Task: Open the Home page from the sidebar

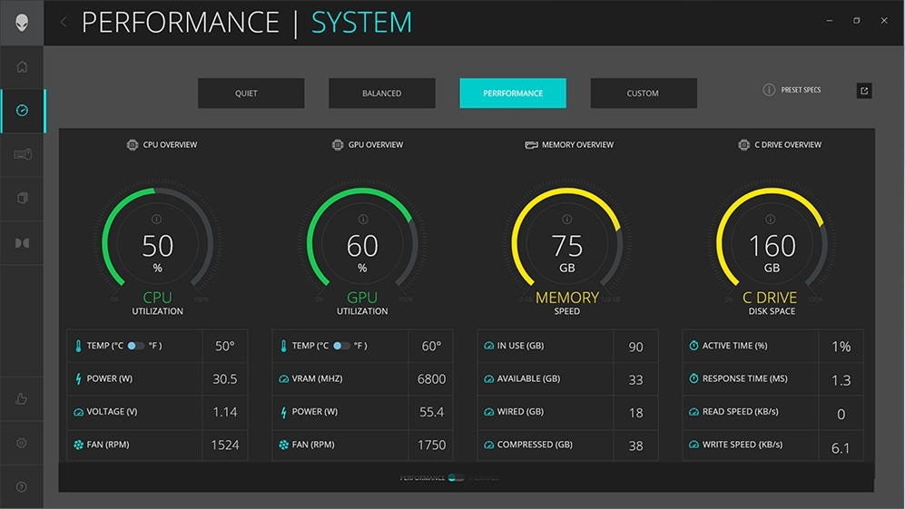Action: click(22, 67)
